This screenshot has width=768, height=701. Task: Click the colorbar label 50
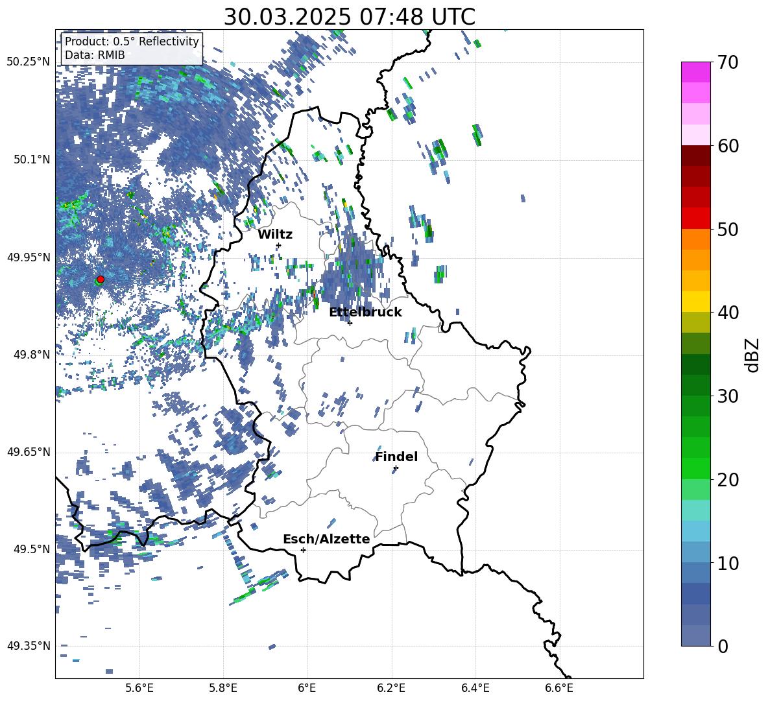728,229
